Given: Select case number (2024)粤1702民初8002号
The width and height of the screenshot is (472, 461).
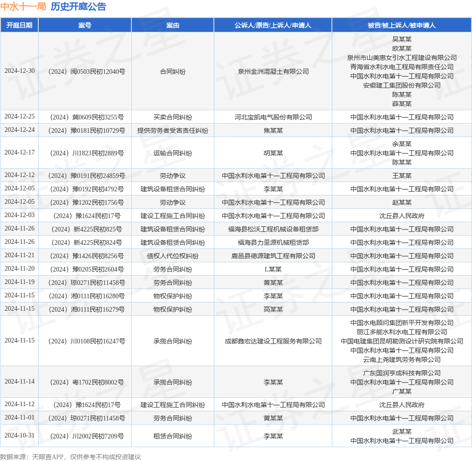Looking at the screenshot, I should coord(87,383).
